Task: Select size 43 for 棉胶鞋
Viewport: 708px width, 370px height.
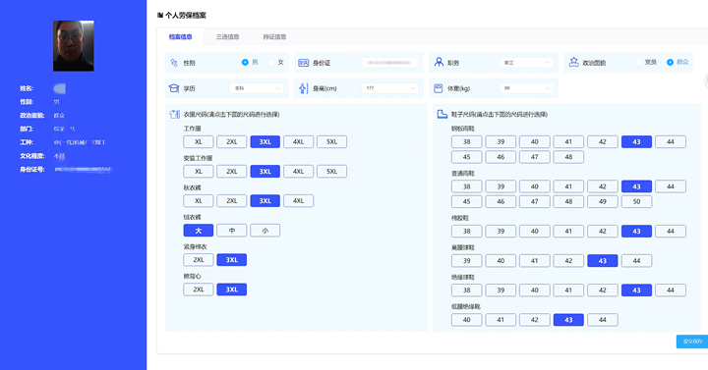Action: tap(636, 232)
